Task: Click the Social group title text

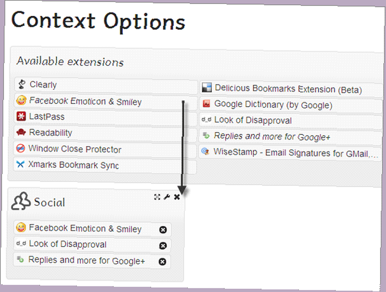Action: [49, 202]
